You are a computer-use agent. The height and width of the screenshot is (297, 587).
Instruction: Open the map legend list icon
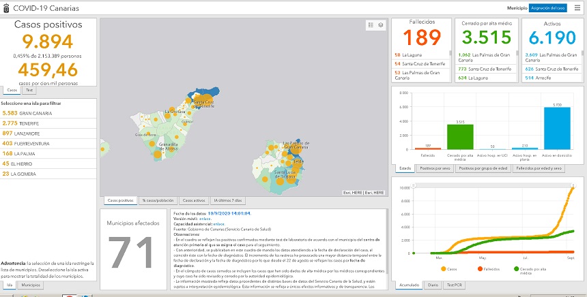click(371, 25)
